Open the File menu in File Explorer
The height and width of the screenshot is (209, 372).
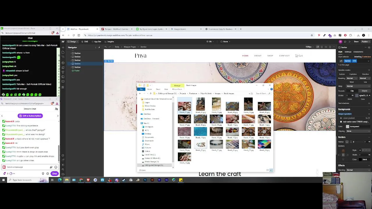pos(141,89)
